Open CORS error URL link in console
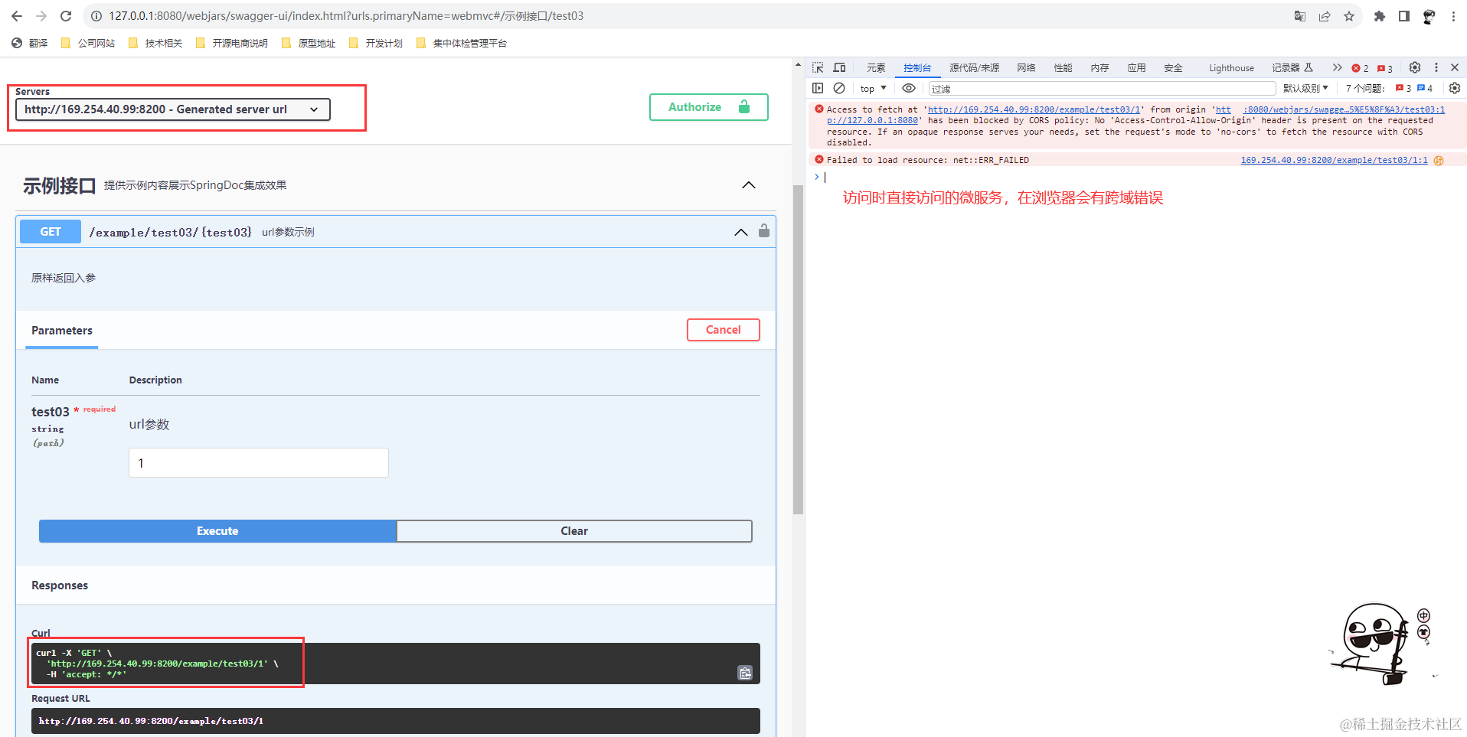This screenshot has height=737, width=1467. [x=1034, y=109]
